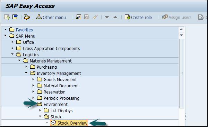
Task: Expand the Cross-Application Components node
Action: pos(12,48)
